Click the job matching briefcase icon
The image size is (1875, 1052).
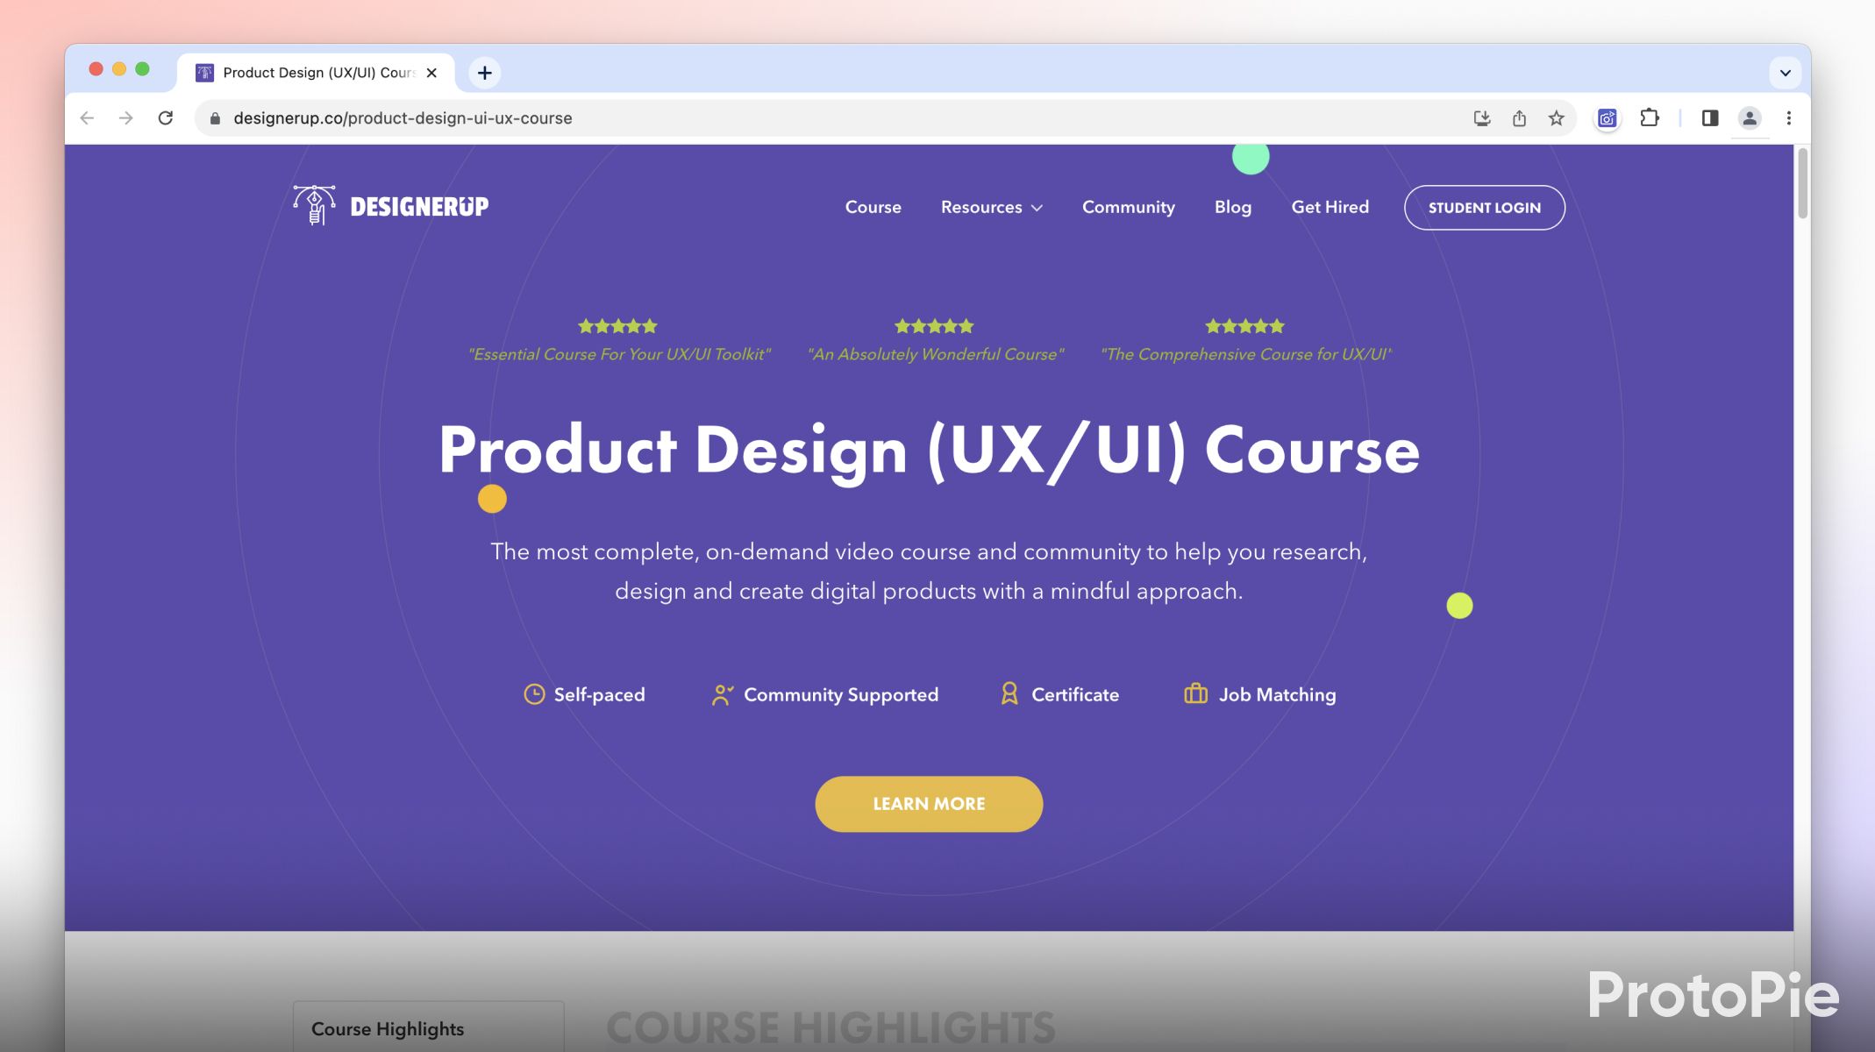[x=1195, y=694]
